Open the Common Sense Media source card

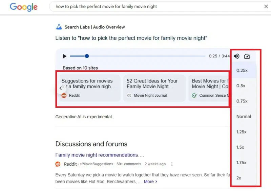pos(209,88)
